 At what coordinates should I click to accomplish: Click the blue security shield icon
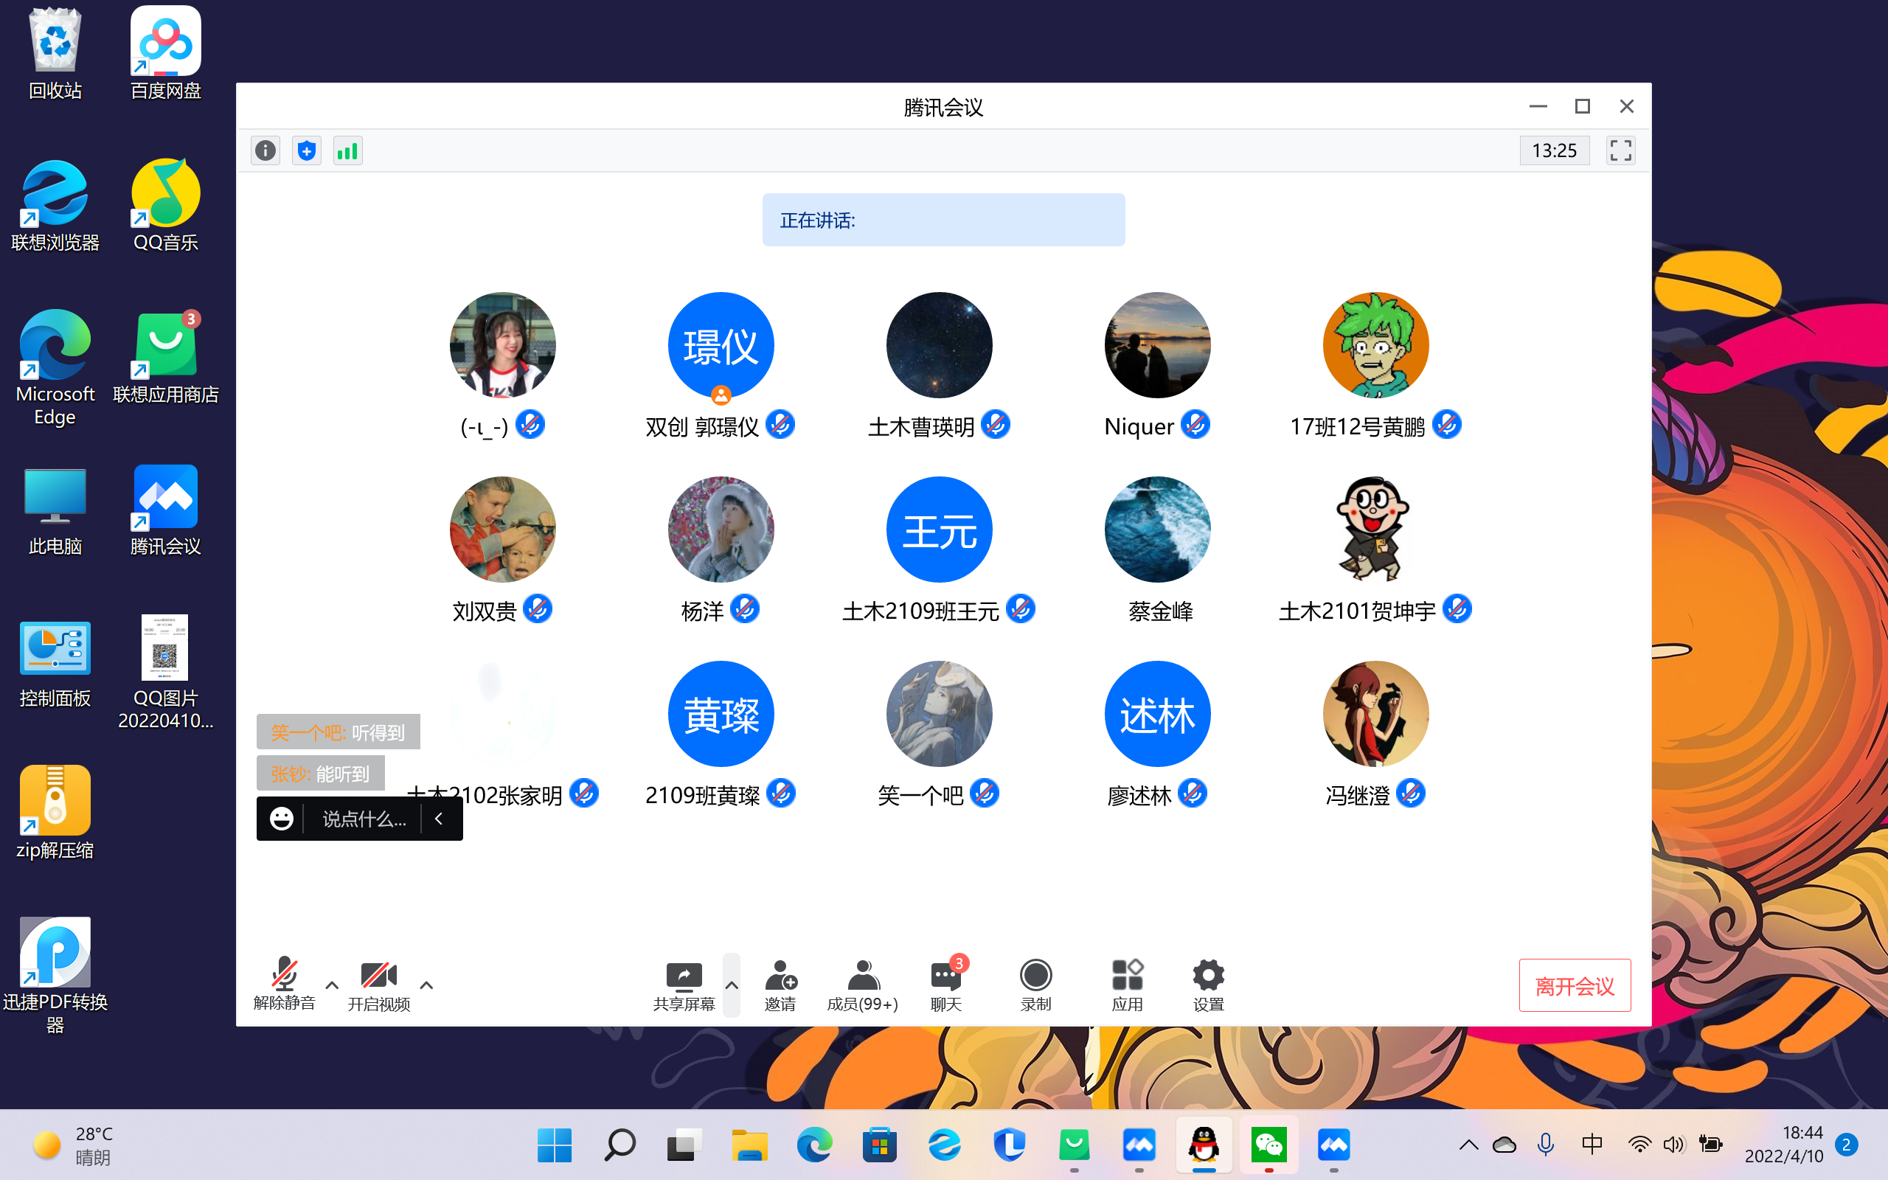(x=307, y=150)
